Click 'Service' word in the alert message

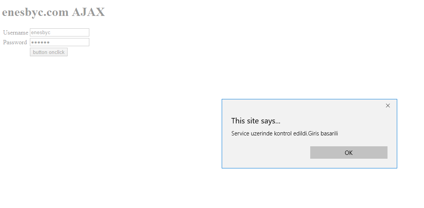coord(240,133)
